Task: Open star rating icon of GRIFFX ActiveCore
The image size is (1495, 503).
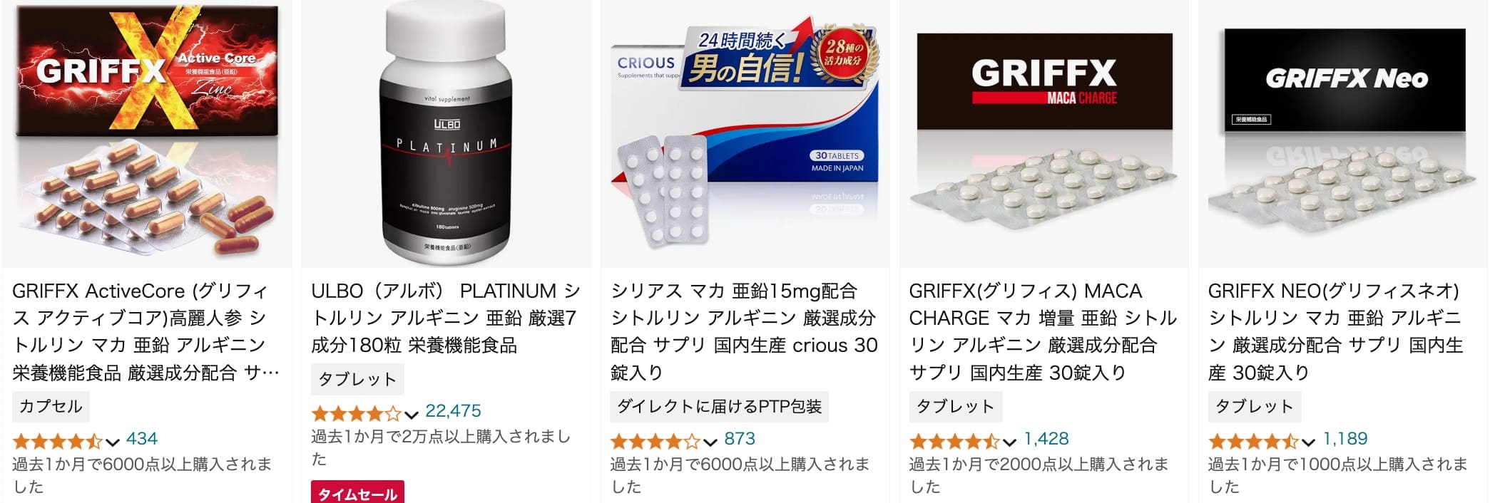Action: 58,441
